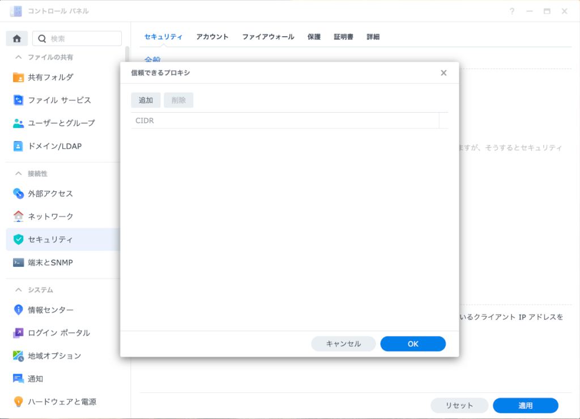Click the キャンセル button
580x419 pixels.
(343, 344)
